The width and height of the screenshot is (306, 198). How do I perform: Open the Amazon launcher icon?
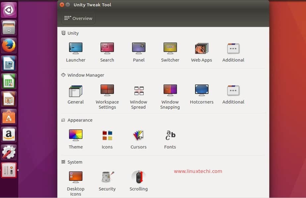9,135
